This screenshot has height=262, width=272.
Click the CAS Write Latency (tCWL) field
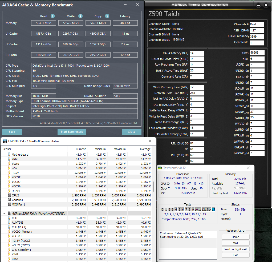click(x=197, y=134)
